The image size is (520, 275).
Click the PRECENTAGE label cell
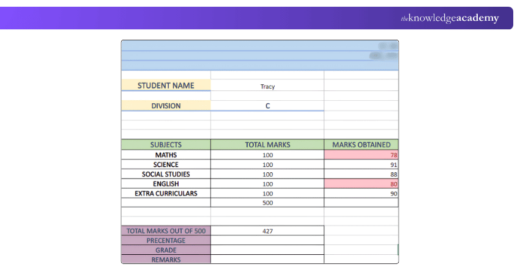pos(166,240)
